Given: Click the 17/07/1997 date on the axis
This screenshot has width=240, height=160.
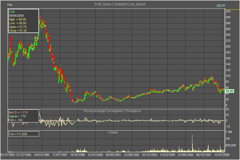Looking at the screenshot, I should point(60,155).
